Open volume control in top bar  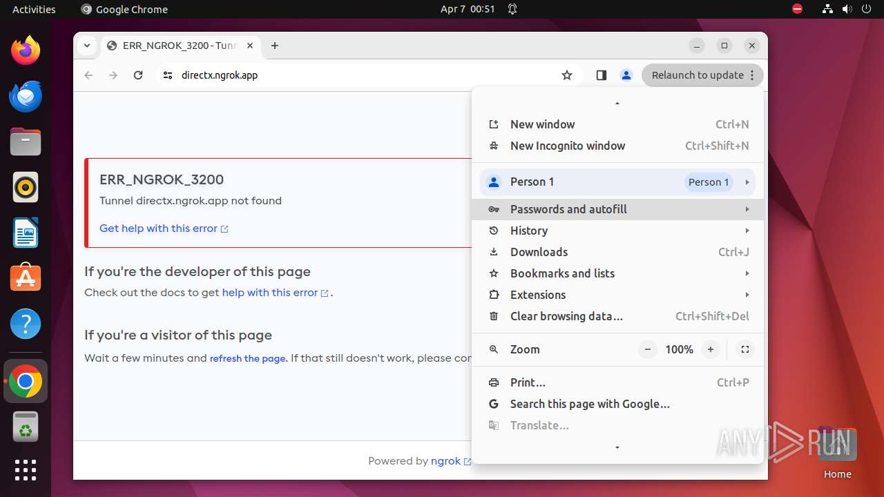[x=847, y=9]
